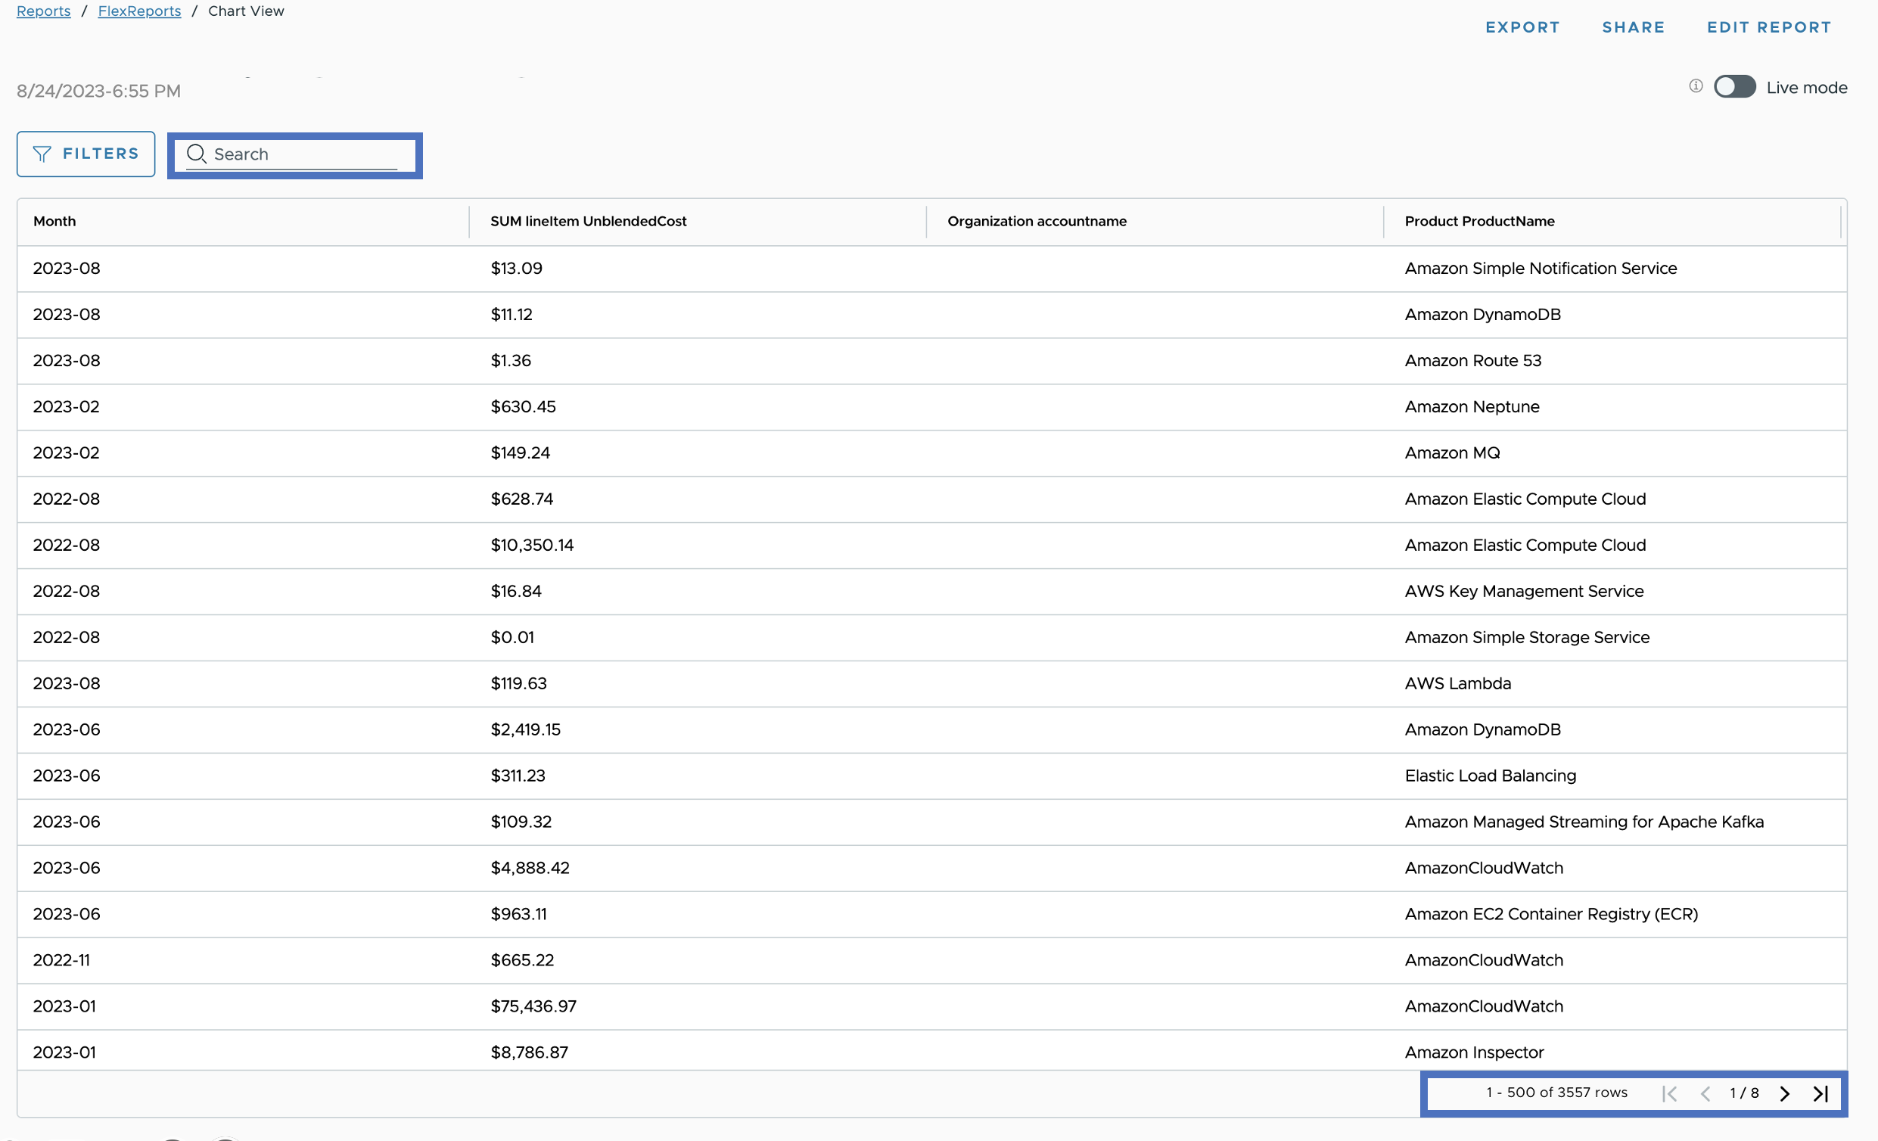Image resolution: width=1878 pixels, height=1141 pixels.
Task: Sort by the Month column header
Action: 55,221
